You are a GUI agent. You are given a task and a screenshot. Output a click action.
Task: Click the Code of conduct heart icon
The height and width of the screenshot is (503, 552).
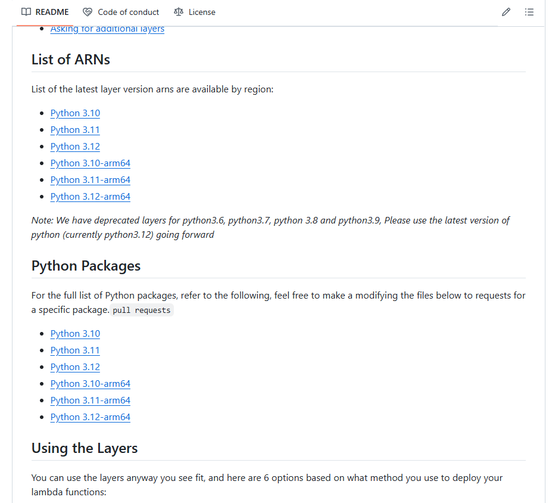(x=88, y=12)
